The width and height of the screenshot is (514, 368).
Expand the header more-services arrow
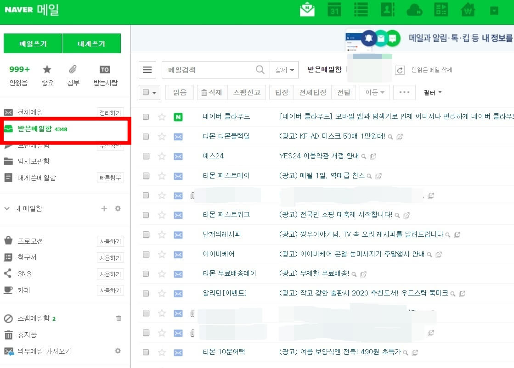click(x=494, y=11)
